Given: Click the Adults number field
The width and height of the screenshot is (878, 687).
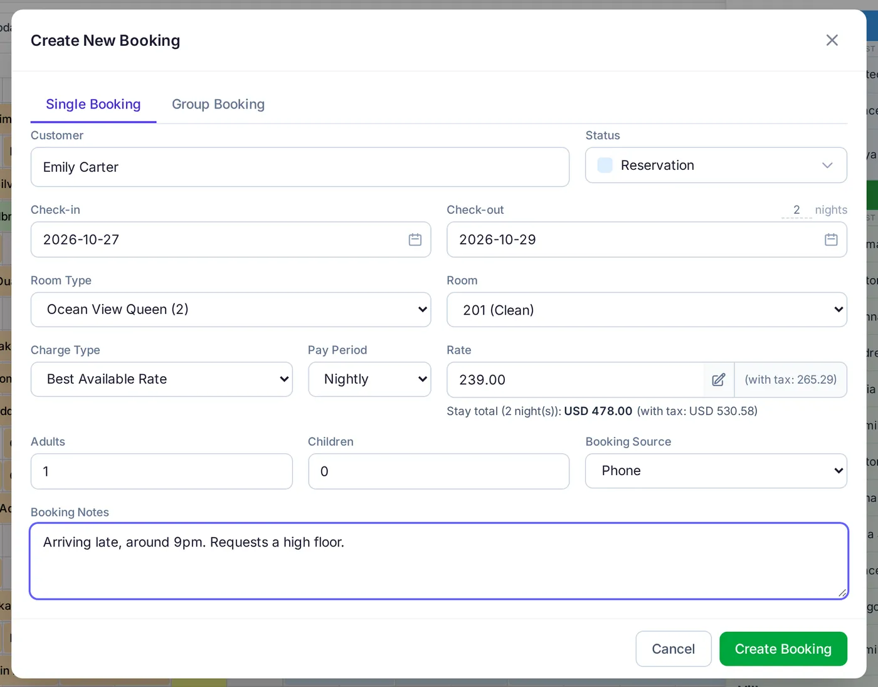Looking at the screenshot, I should pyautogui.click(x=162, y=471).
